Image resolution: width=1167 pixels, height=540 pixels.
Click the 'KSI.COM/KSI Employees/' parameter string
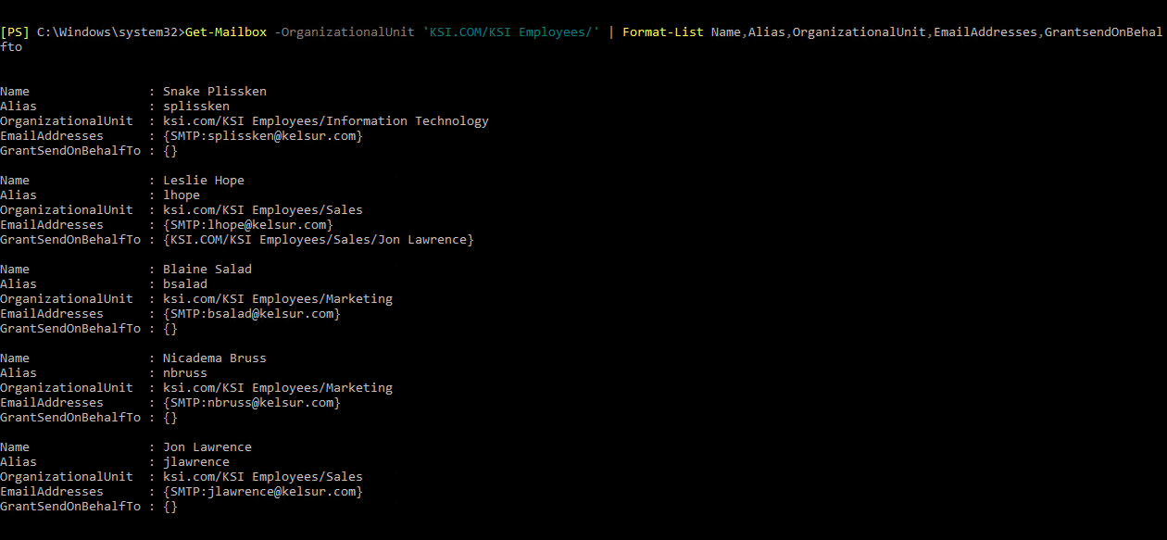(511, 32)
